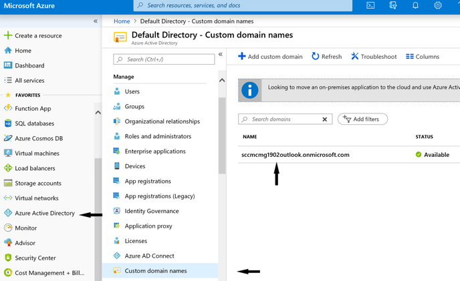Click the Identity Governance icon
The height and width of the screenshot is (281, 460).
(x=117, y=211)
